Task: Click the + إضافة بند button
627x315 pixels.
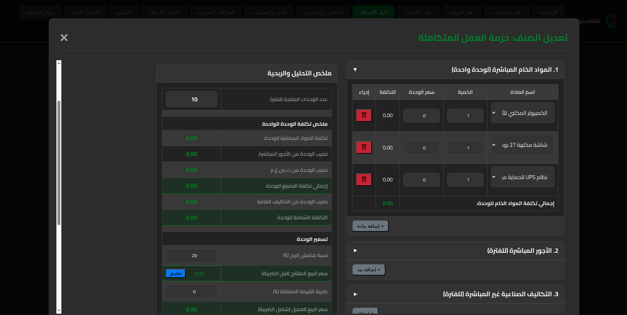Action: pyautogui.click(x=369, y=270)
